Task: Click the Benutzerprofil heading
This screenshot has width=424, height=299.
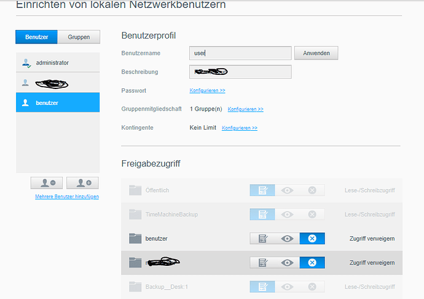Action: click(149, 36)
